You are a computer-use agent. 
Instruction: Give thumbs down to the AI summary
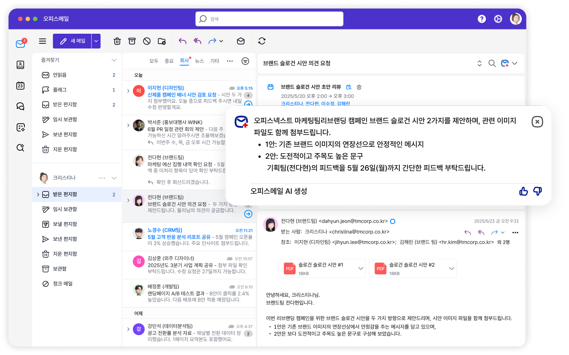click(x=538, y=191)
